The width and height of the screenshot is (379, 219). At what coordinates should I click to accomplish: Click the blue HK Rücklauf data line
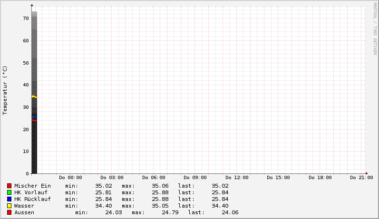34,116
